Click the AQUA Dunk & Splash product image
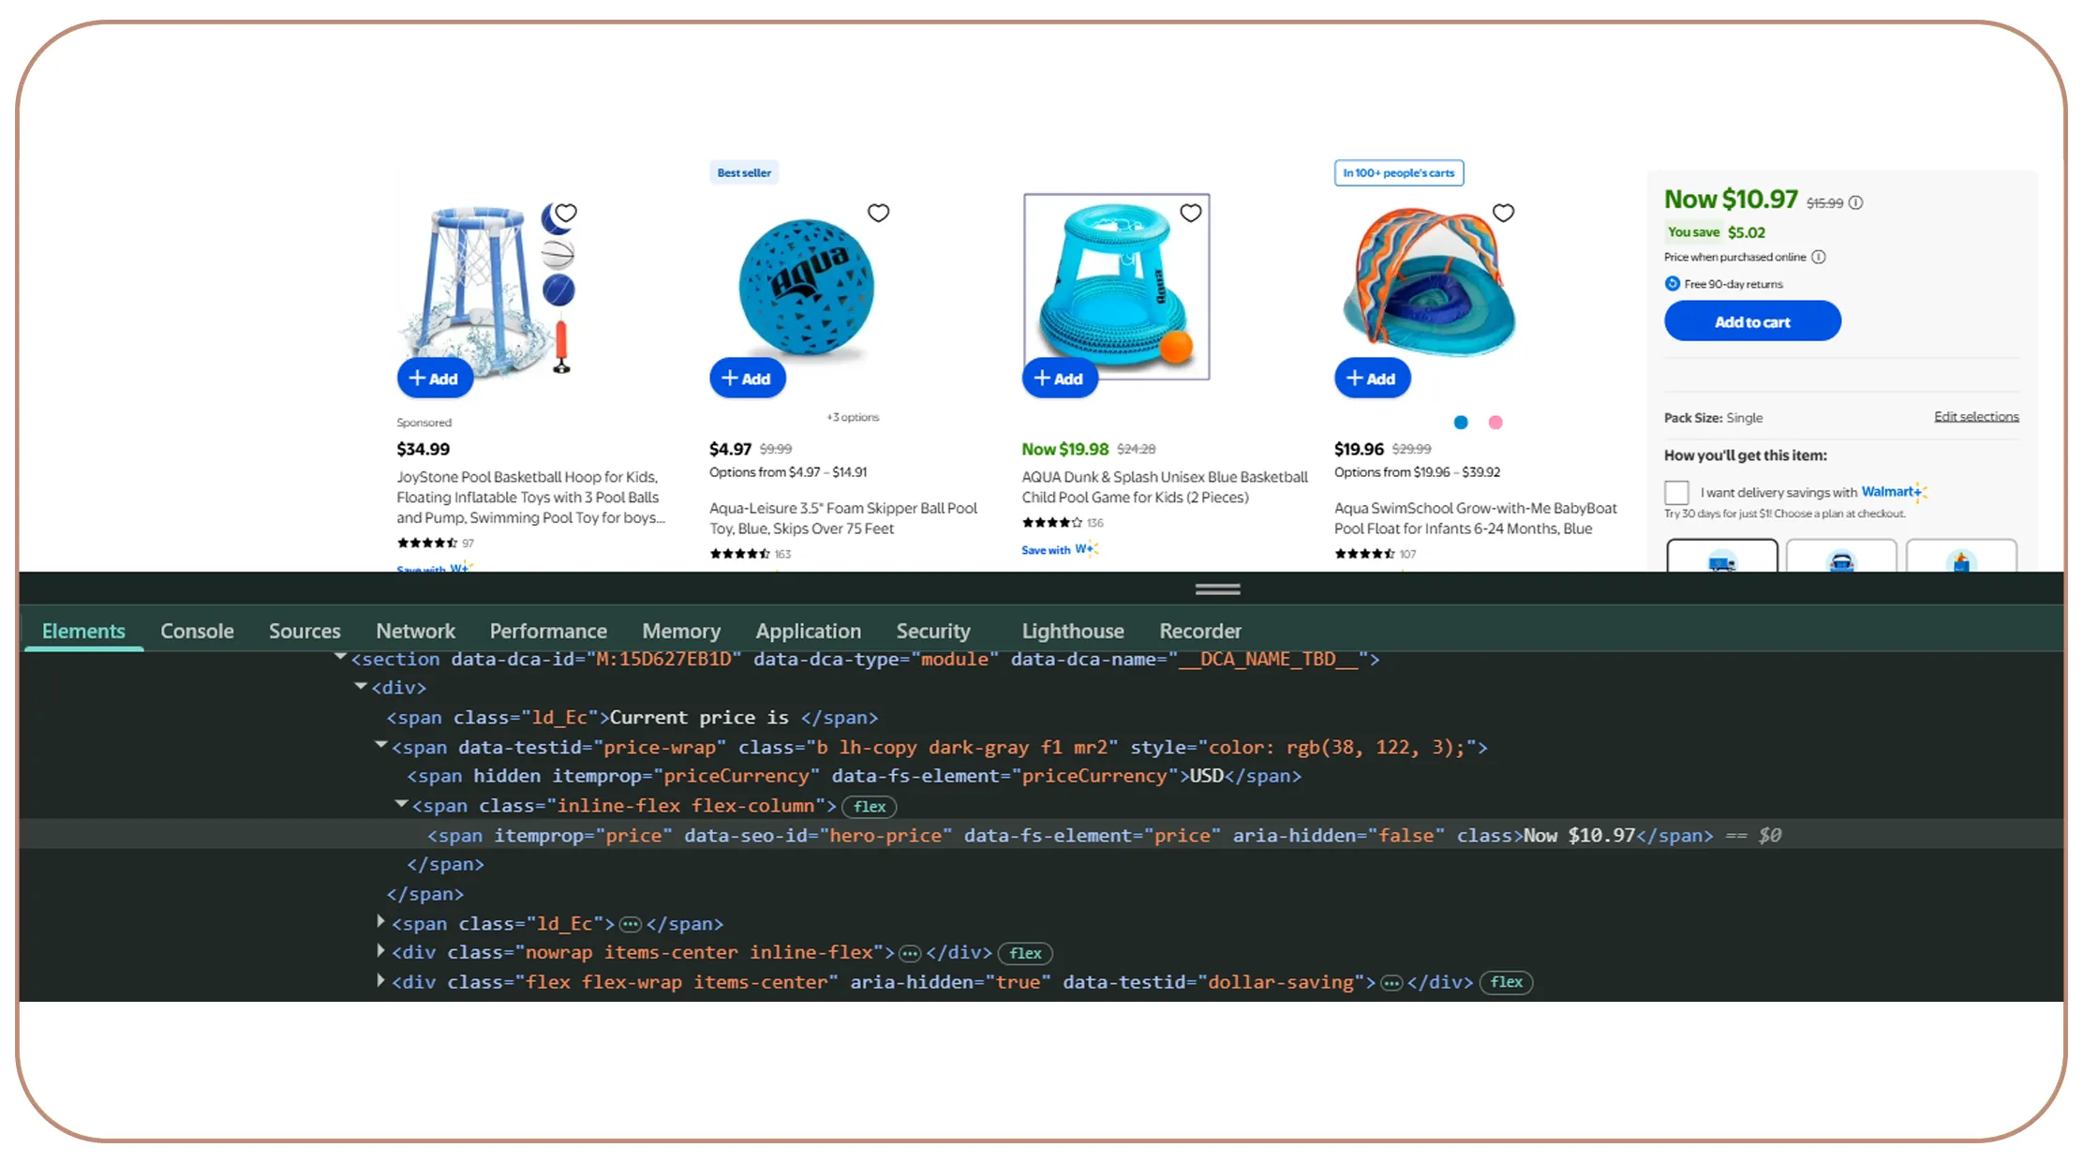This screenshot has width=2083, height=1162. 1117,286
